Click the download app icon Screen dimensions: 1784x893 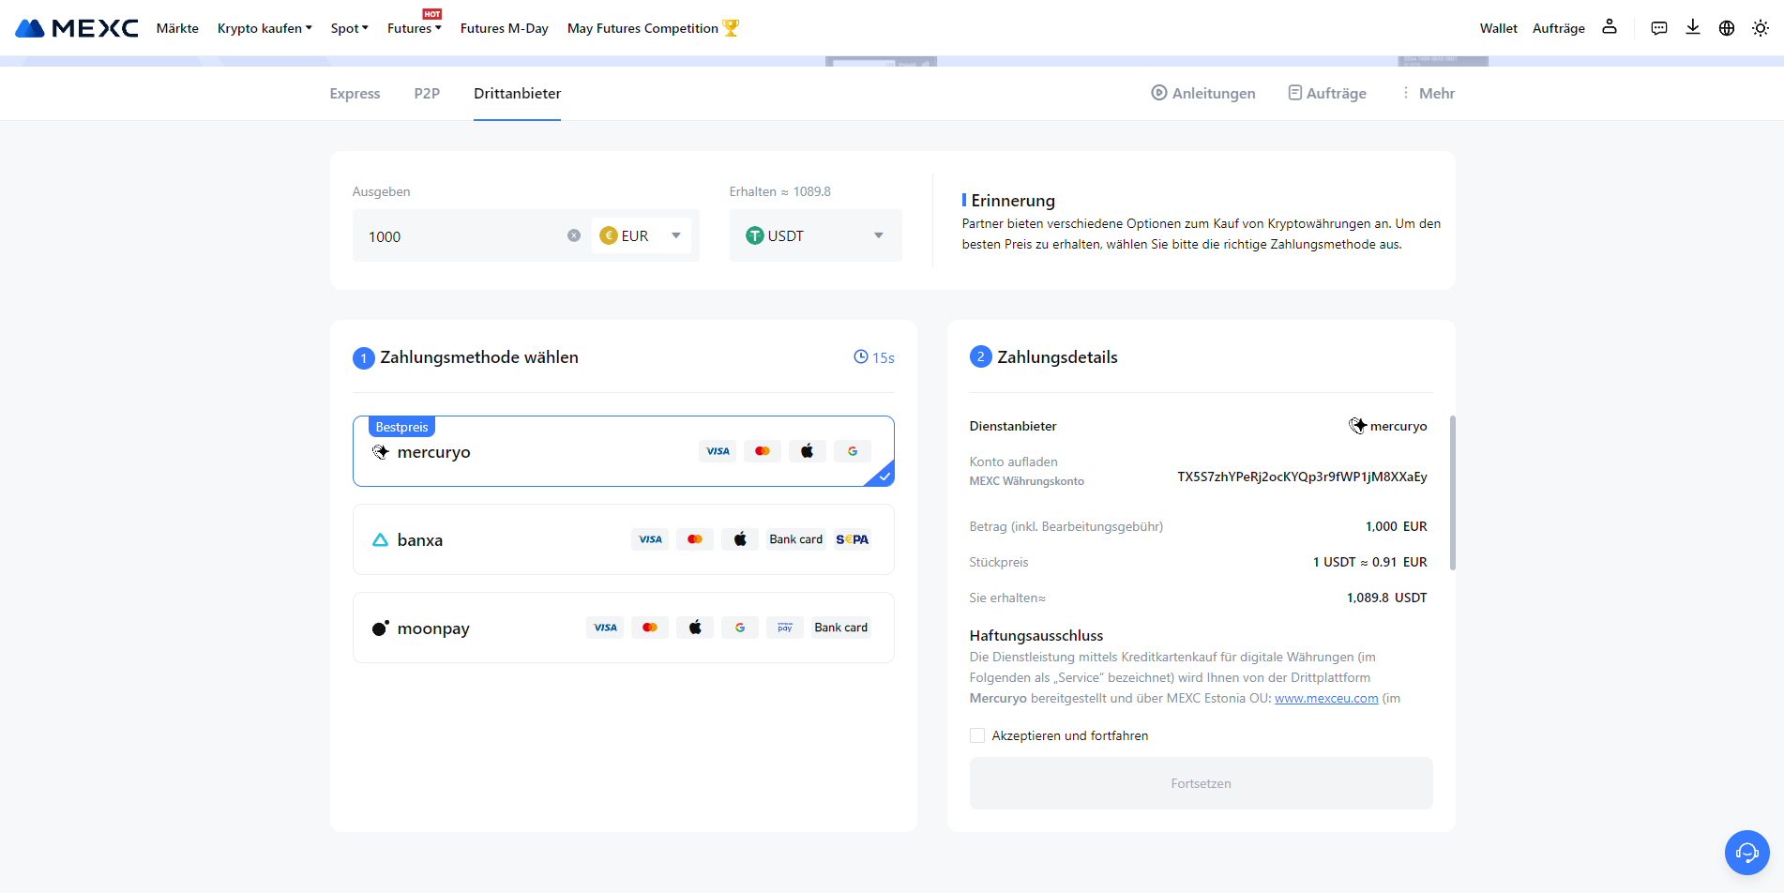(x=1693, y=27)
